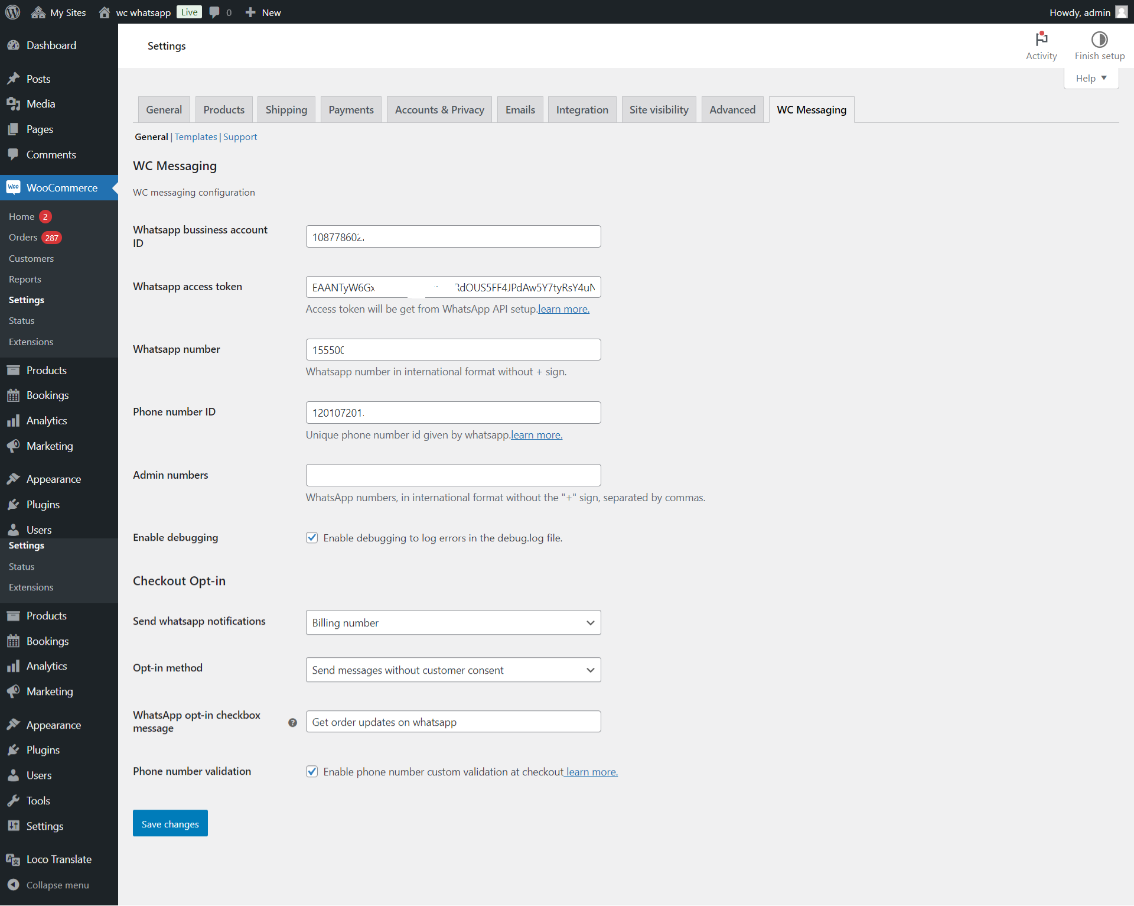Click the first Appearance brush icon
The width and height of the screenshot is (1134, 906).
(x=13, y=479)
